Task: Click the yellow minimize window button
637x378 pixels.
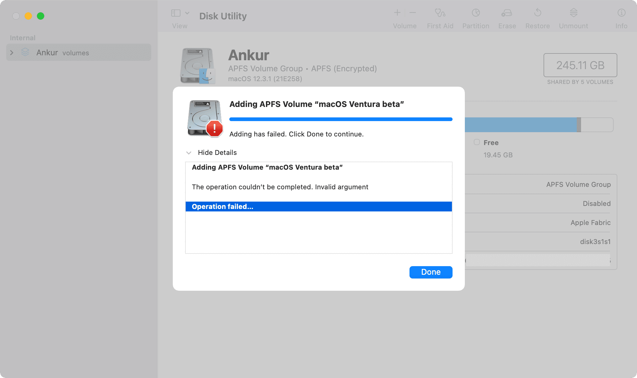Action: (x=28, y=16)
